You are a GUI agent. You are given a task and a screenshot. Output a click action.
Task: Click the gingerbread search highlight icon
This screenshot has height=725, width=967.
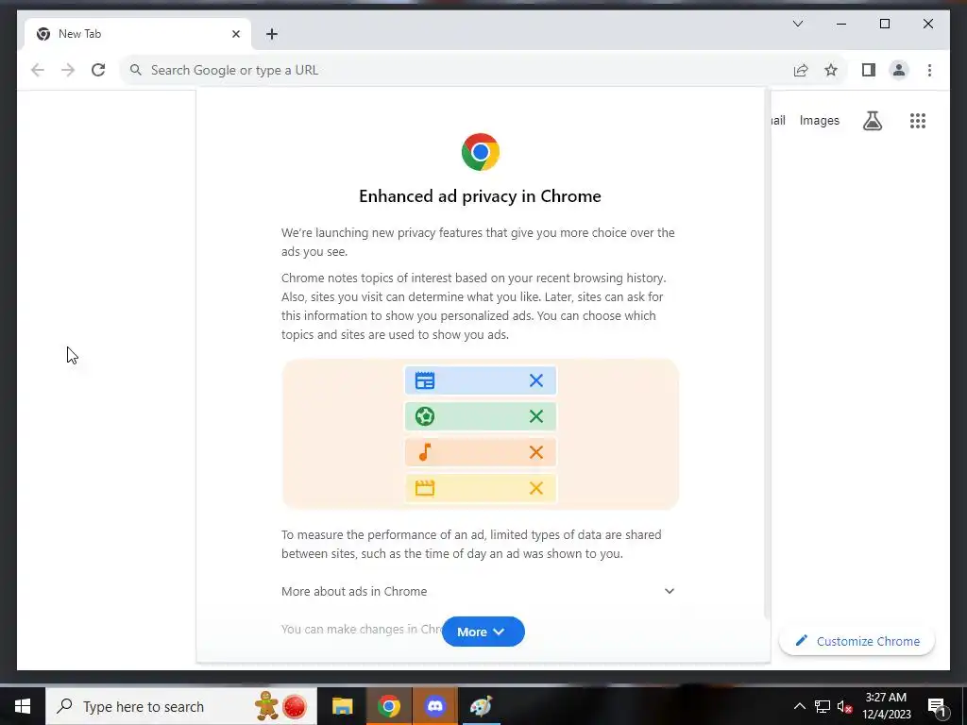click(x=267, y=706)
